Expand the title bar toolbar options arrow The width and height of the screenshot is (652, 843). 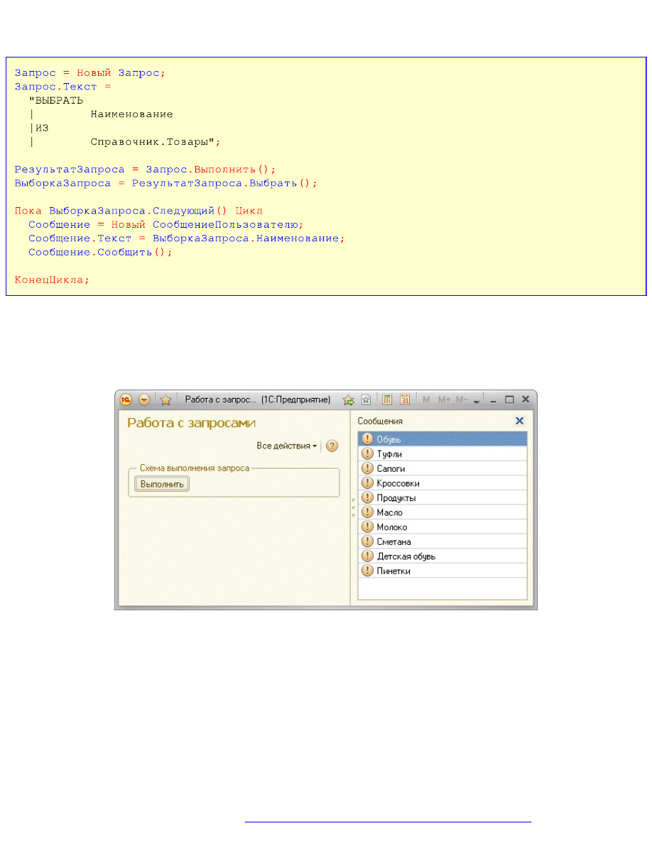click(477, 401)
